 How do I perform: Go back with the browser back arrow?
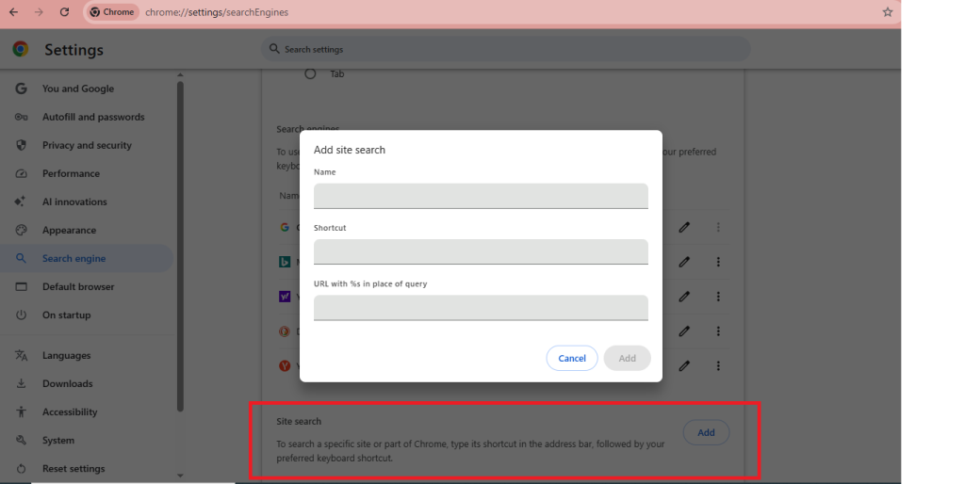(x=13, y=12)
